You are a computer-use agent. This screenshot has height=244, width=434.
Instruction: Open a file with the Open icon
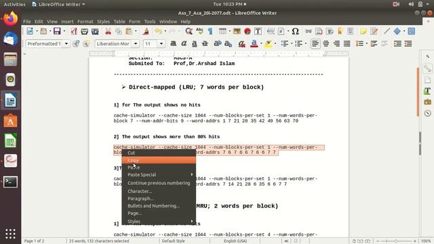click(43, 31)
